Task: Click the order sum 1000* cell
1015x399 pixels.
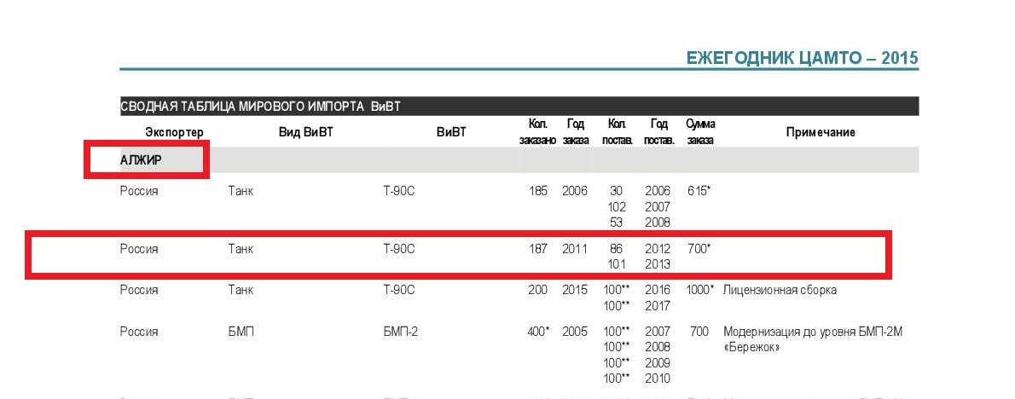Action: pyautogui.click(x=699, y=290)
